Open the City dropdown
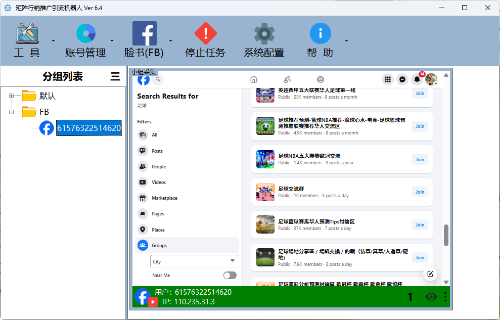Screen dimensions: 500x320 click(194, 261)
